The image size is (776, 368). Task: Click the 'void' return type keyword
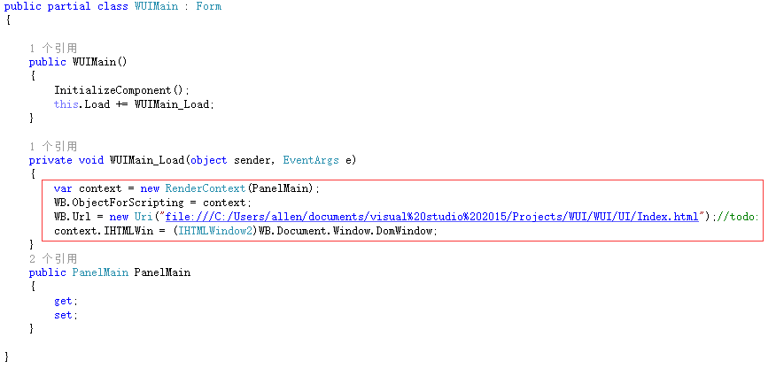point(91,160)
